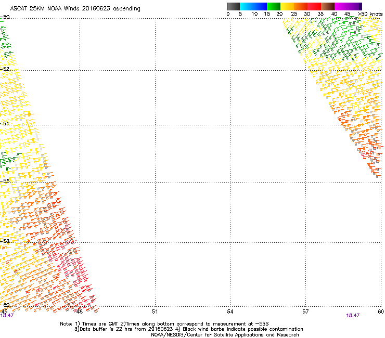Click the legend label '35'

pyautogui.click(x=320, y=14)
